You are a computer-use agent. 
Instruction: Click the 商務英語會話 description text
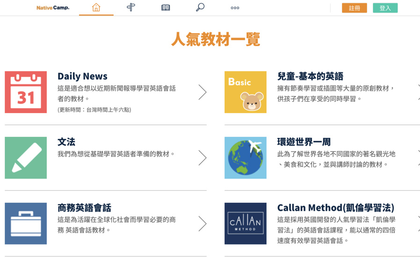pyautogui.click(x=117, y=225)
